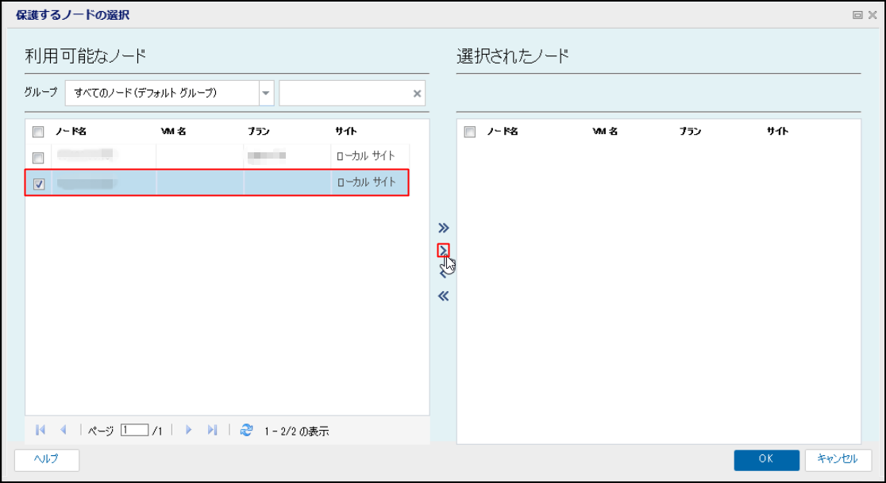Sort available nodes by プラン column header

(x=258, y=132)
